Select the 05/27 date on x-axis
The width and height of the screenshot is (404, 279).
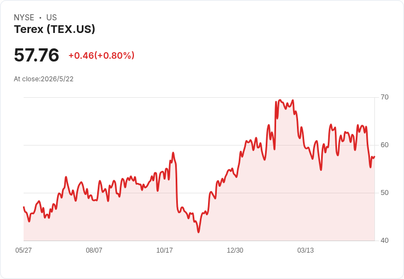24,250
